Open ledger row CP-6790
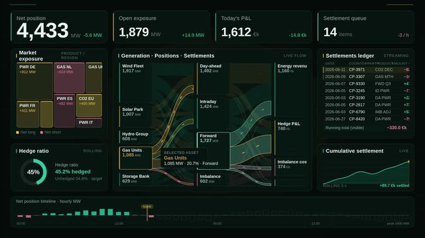The height and width of the screenshot is (238, 425). coord(366,112)
